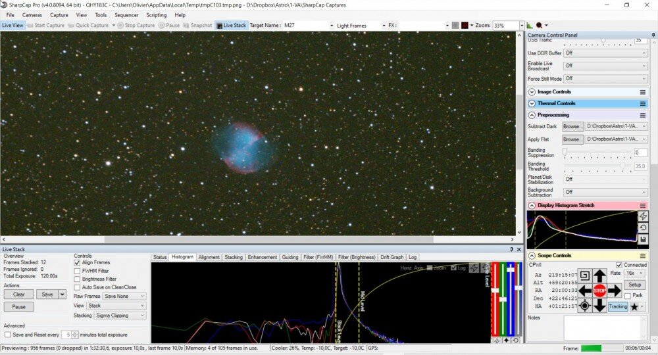Enable Save and Reset every checkbox

(7, 335)
